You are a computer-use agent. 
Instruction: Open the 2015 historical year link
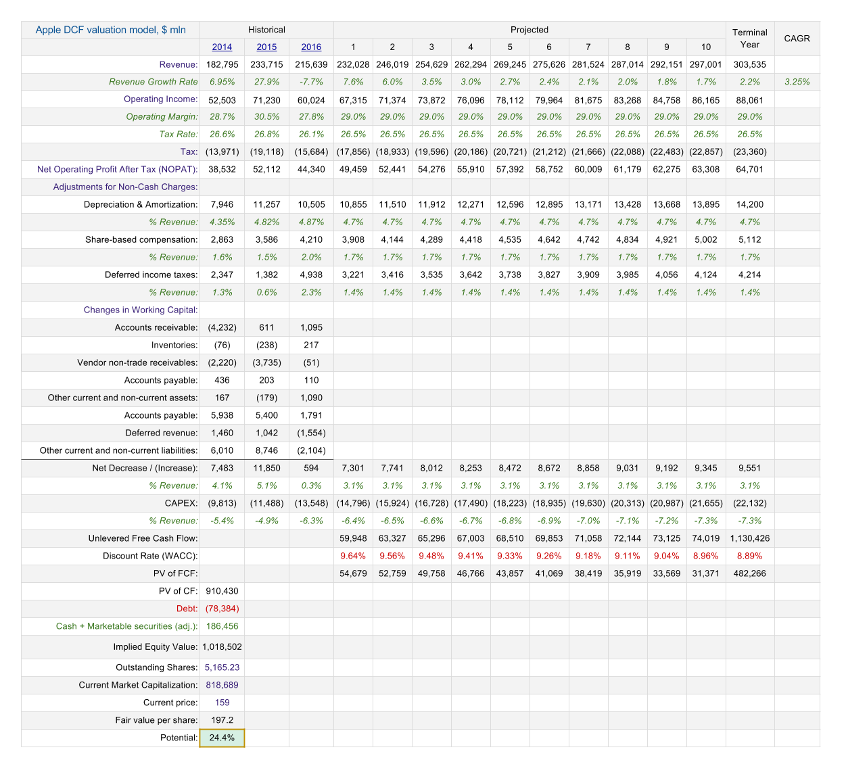click(266, 47)
